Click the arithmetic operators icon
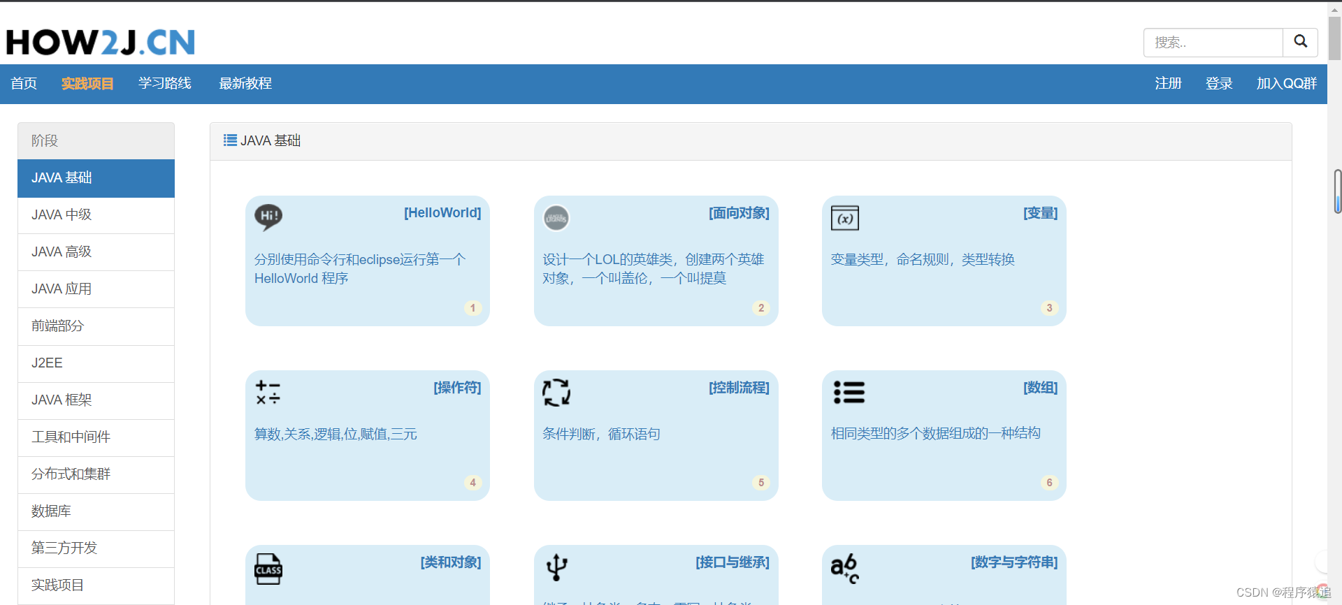 (268, 393)
